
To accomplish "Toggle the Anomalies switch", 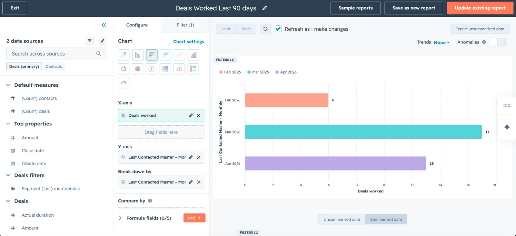I will 497,42.
